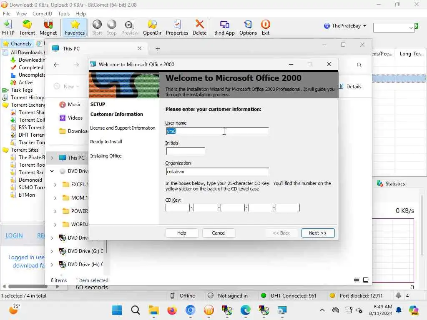Expand DVD Drive (G:) node
The height and width of the screenshot is (320, 427).
coord(52,251)
